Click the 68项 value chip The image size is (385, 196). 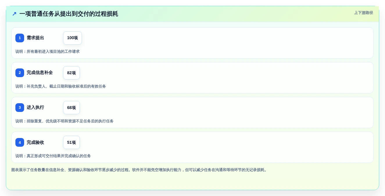click(x=71, y=108)
